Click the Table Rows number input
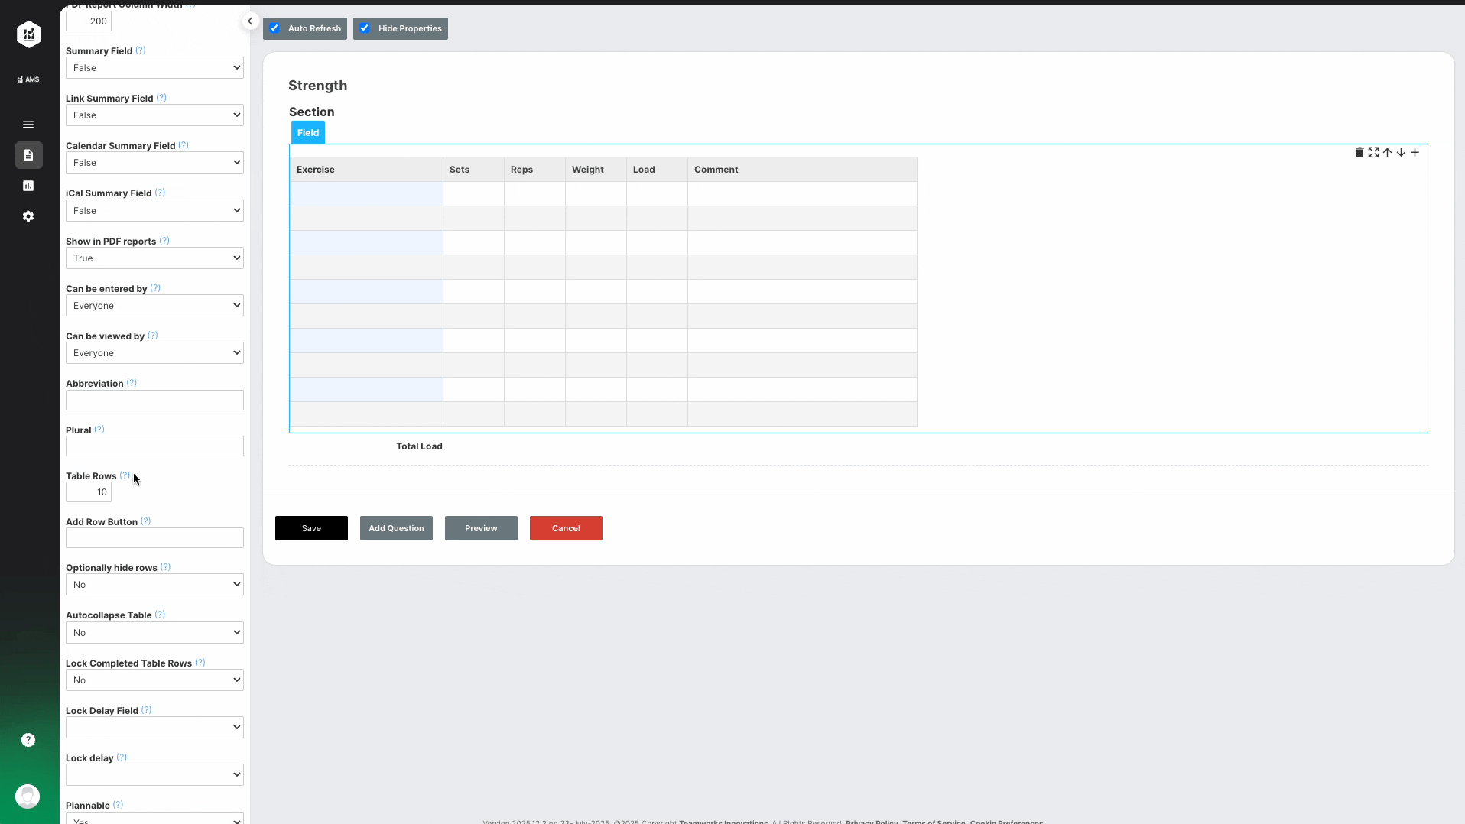The width and height of the screenshot is (1465, 824). [89, 492]
